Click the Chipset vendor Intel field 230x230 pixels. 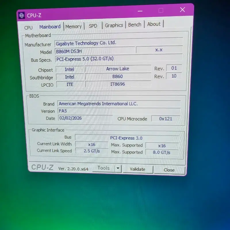click(x=70, y=69)
